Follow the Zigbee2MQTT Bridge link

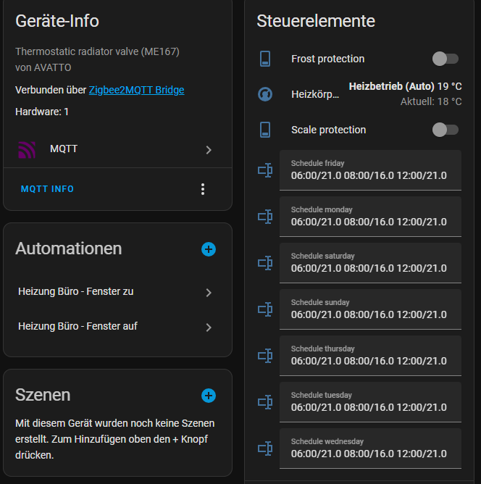136,91
